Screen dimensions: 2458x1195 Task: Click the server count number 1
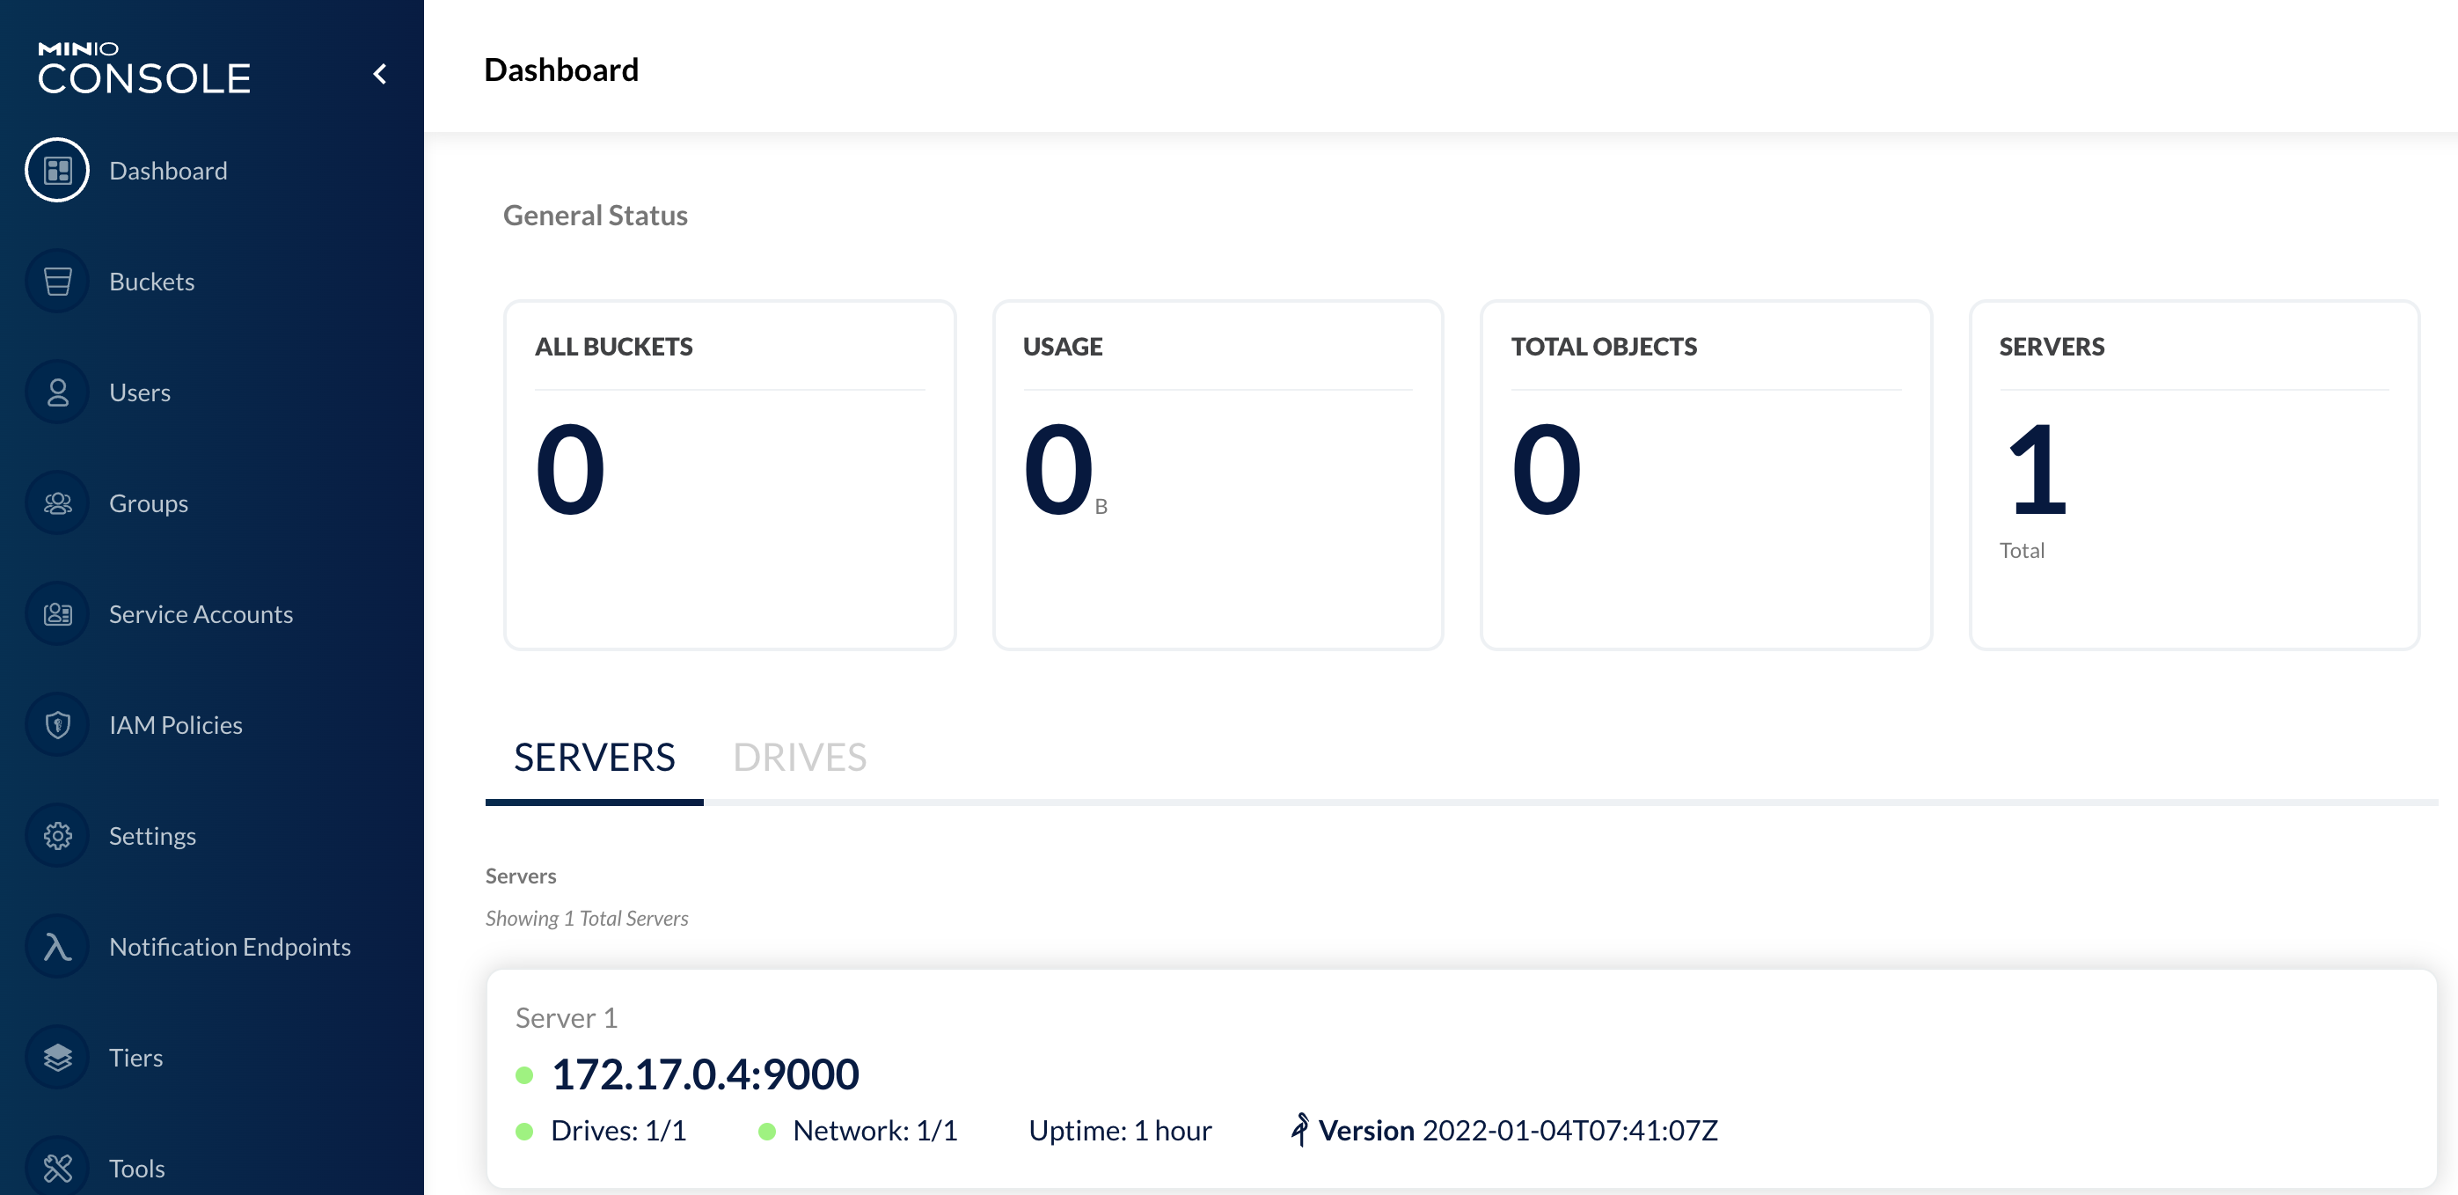pyautogui.click(x=2037, y=470)
